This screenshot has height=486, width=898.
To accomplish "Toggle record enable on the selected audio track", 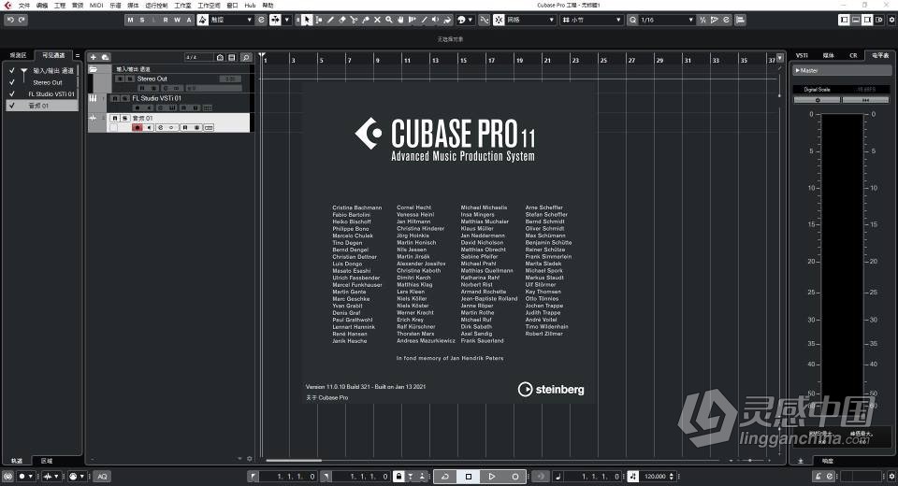I will (137, 128).
